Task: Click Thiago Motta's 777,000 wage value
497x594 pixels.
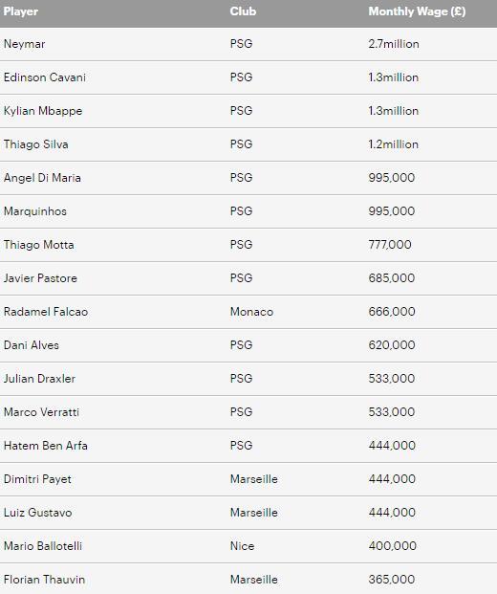Action: (x=390, y=245)
